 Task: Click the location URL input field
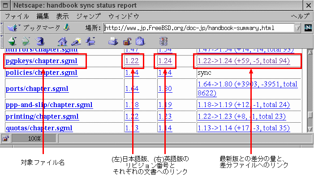[x=198, y=28]
